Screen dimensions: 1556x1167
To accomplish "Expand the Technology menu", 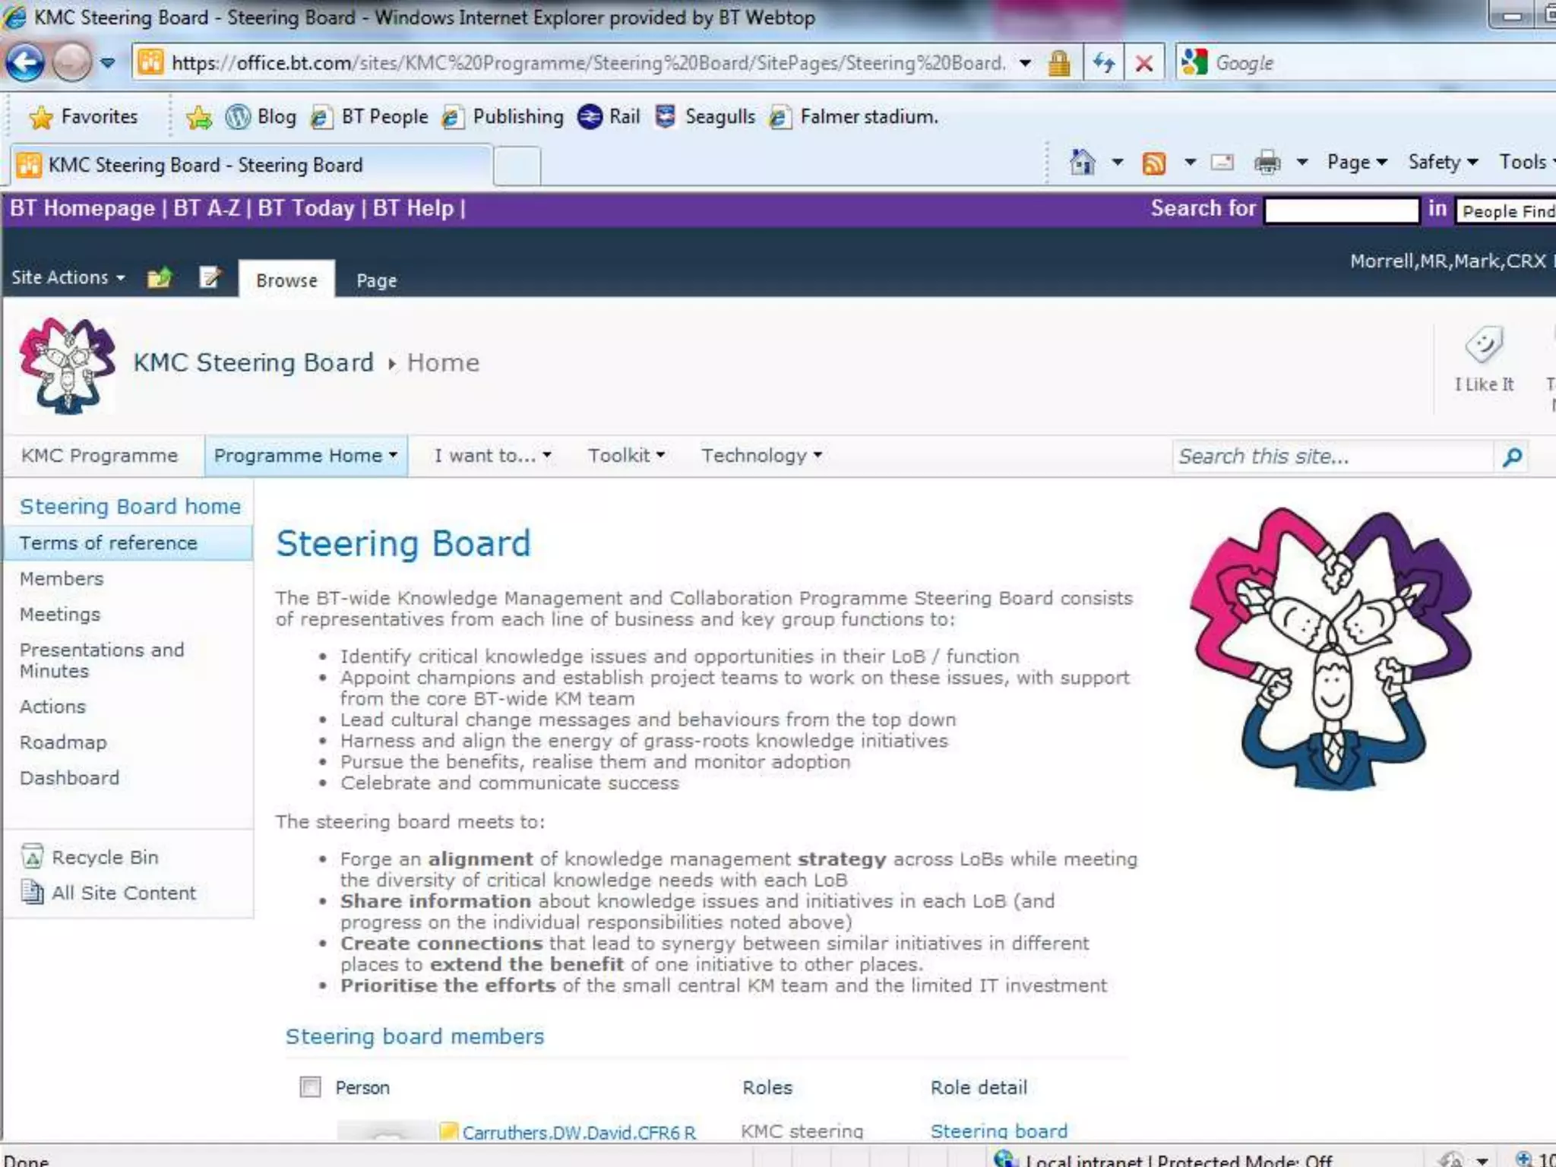I will (x=761, y=456).
